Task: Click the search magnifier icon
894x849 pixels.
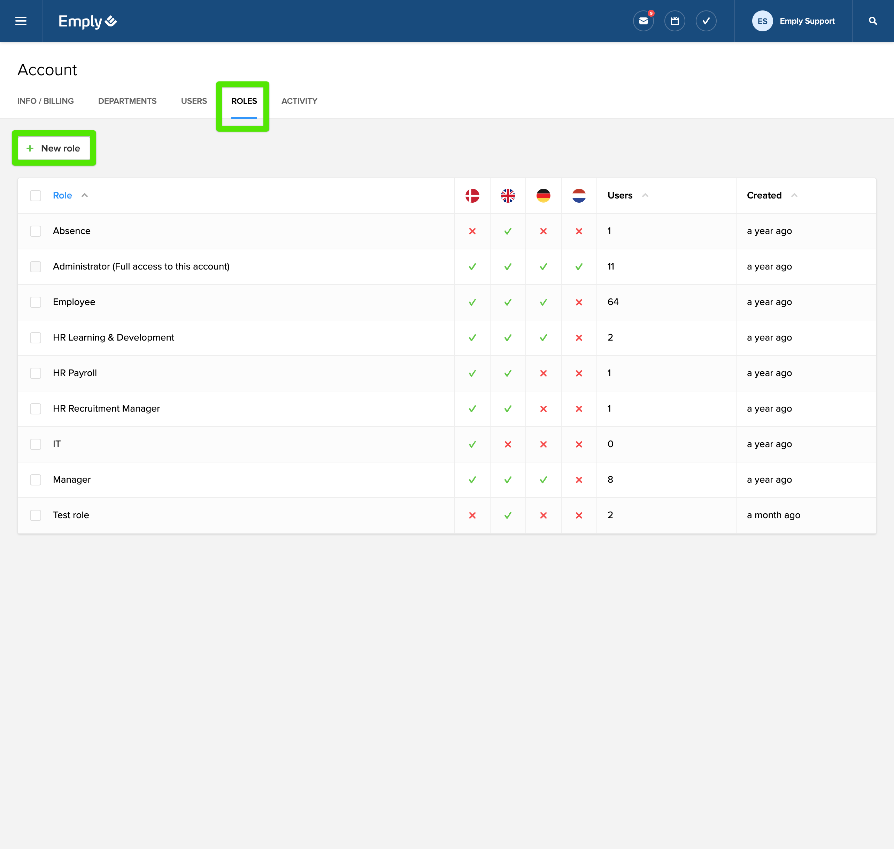Action: pyautogui.click(x=873, y=21)
